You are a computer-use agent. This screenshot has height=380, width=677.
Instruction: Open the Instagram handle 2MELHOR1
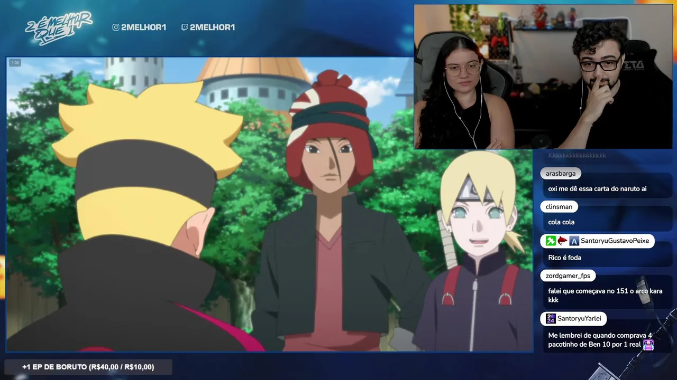[143, 27]
